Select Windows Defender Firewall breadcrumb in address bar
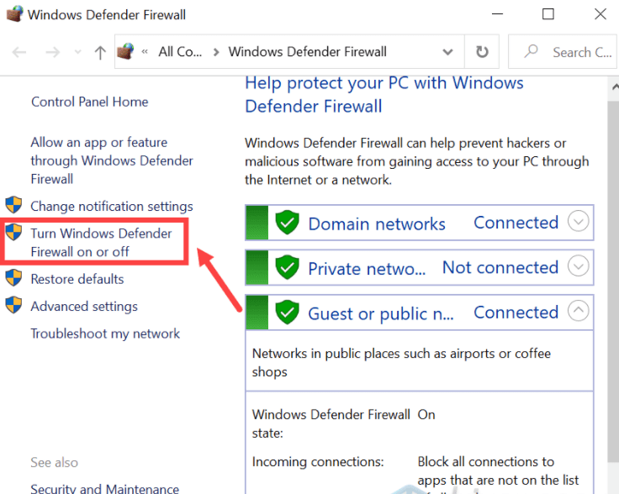This screenshot has width=619, height=494. (x=307, y=52)
